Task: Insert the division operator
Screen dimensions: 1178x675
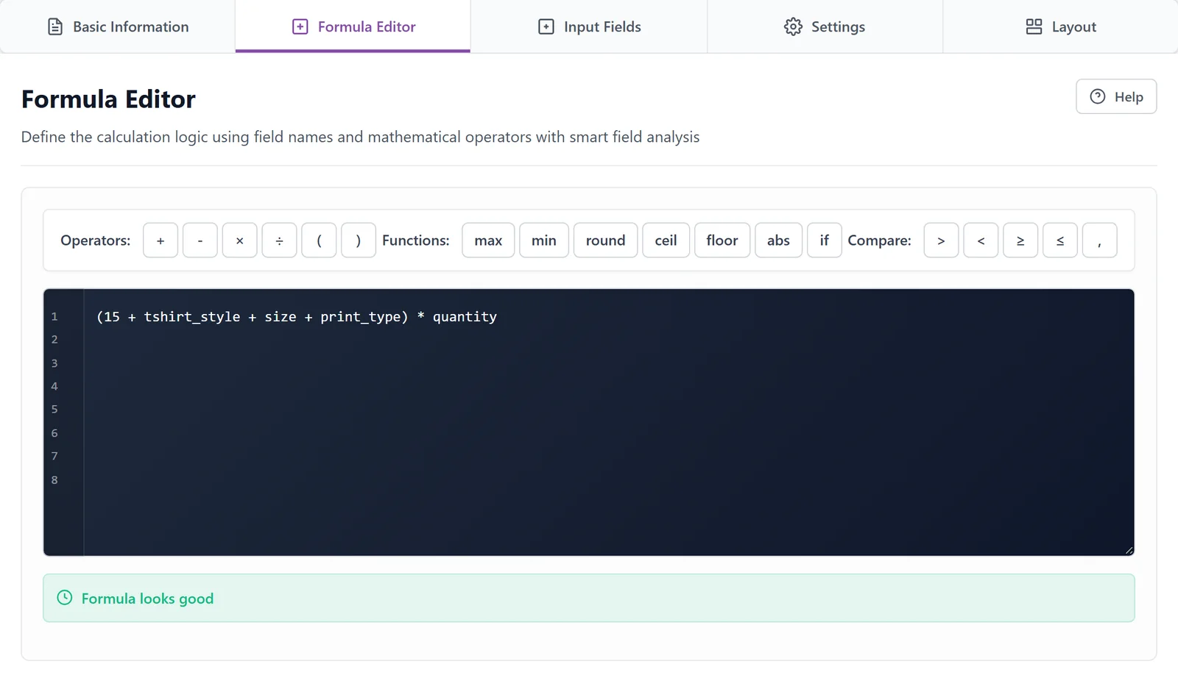Action: tap(280, 240)
